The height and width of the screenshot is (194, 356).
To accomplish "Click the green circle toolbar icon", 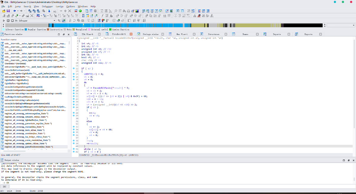I will [x=80, y=11].
